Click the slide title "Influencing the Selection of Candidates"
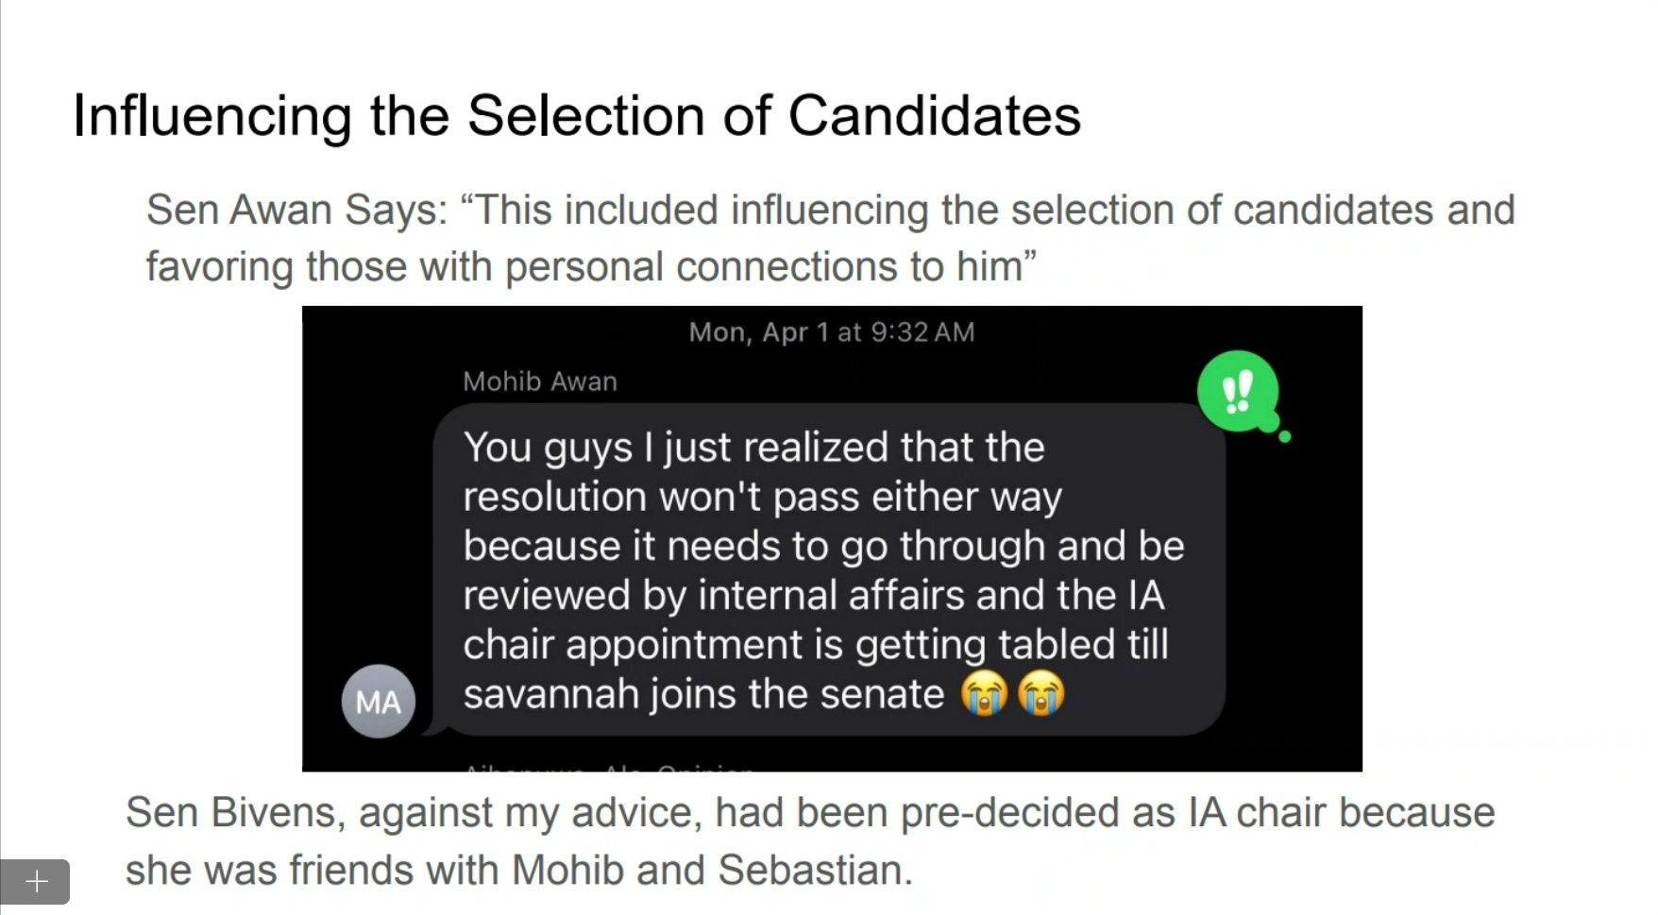The width and height of the screenshot is (1658, 915). click(x=576, y=115)
